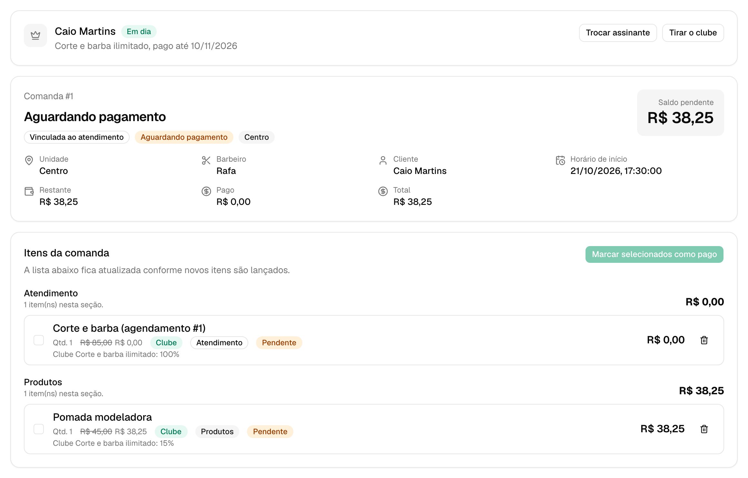Click the Atendimento tag on Corte e barba
The width and height of the screenshot is (748, 478).
click(x=219, y=343)
